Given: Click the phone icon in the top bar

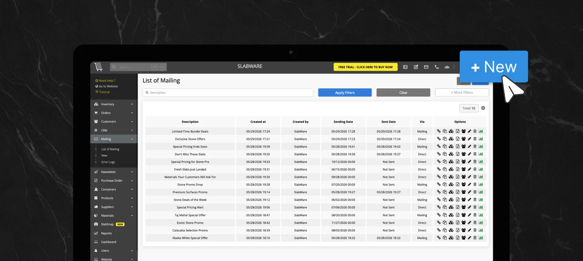Looking at the screenshot, I should [x=437, y=67].
